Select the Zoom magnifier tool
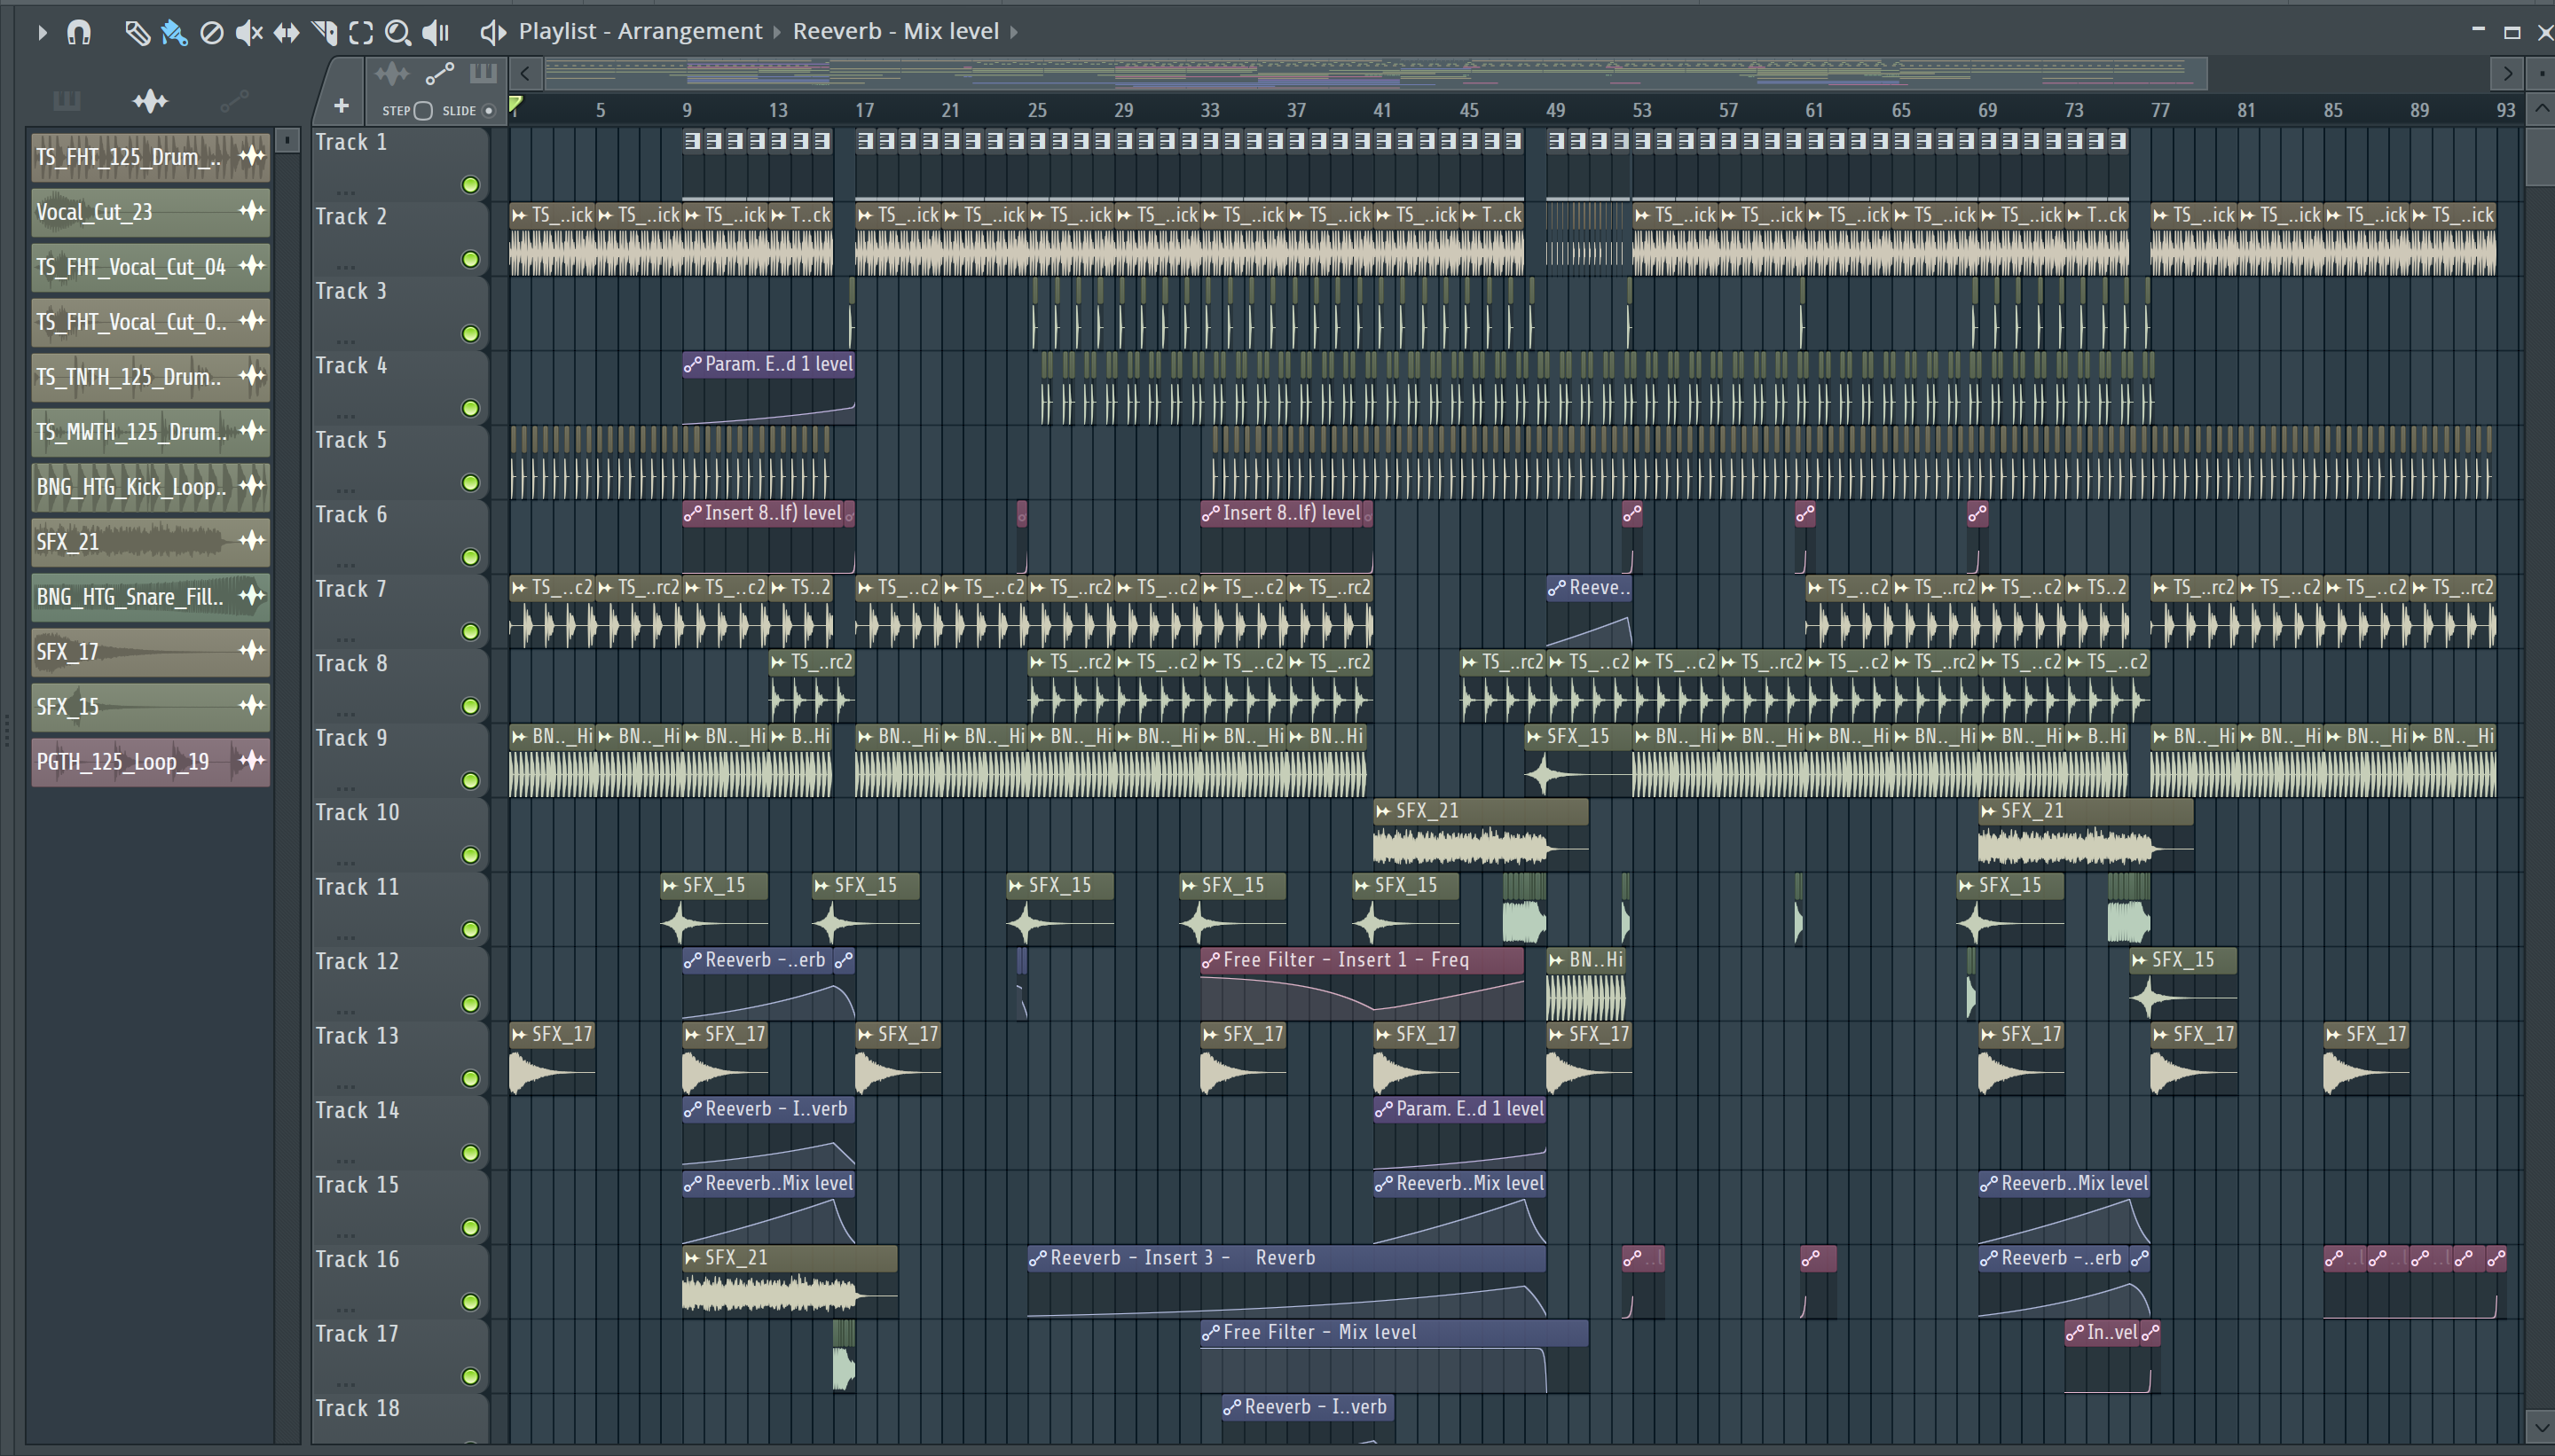The height and width of the screenshot is (1456, 2555). pos(398,33)
